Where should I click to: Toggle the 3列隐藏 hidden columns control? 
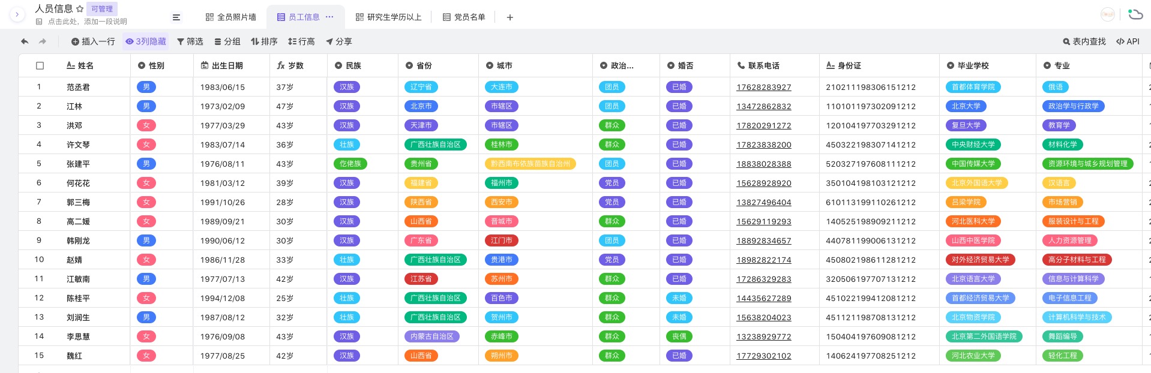coord(146,41)
